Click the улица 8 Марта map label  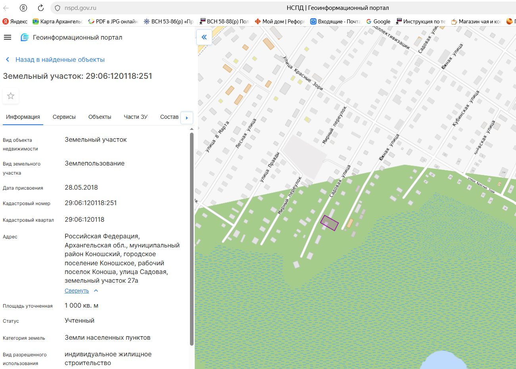point(217,137)
